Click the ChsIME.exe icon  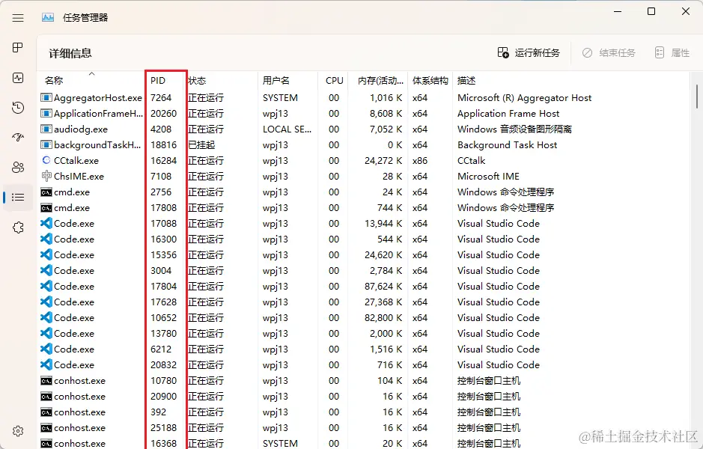pyautogui.click(x=46, y=176)
